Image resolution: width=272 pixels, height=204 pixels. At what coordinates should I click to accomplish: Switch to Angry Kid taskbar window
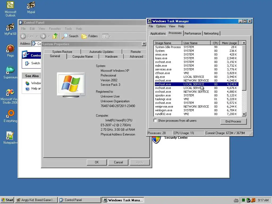[36, 200]
